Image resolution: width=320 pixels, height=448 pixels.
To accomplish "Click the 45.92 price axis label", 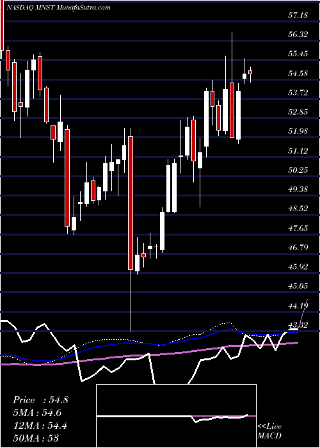I will pyautogui.click(x=298, y=267).
